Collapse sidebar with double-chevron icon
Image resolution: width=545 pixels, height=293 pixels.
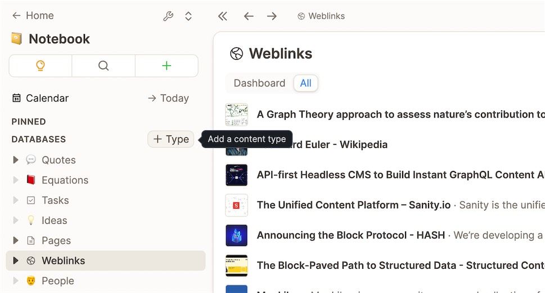coord(223,16)
